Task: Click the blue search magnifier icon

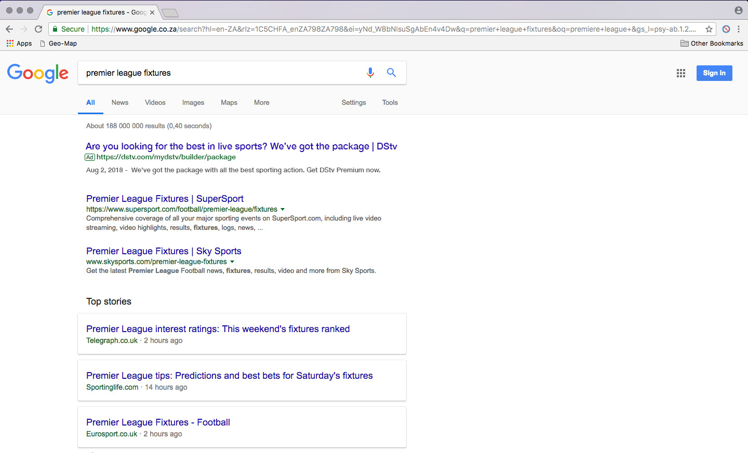Action: [392, 73]
